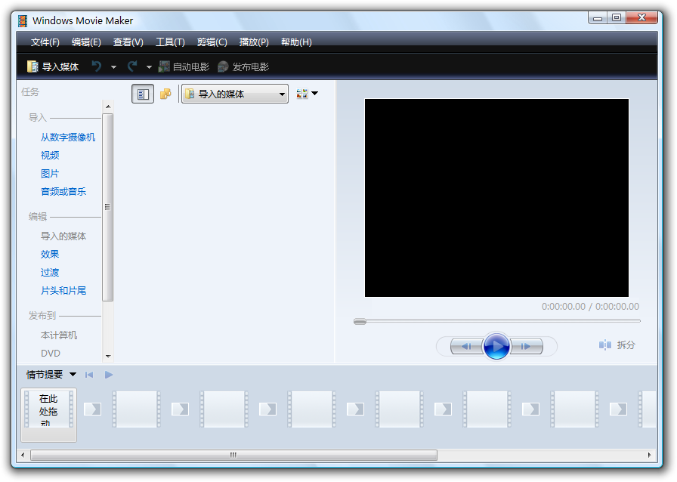Open the 编辑(E) menu
The image size is (677, 482).
[86, 42]
